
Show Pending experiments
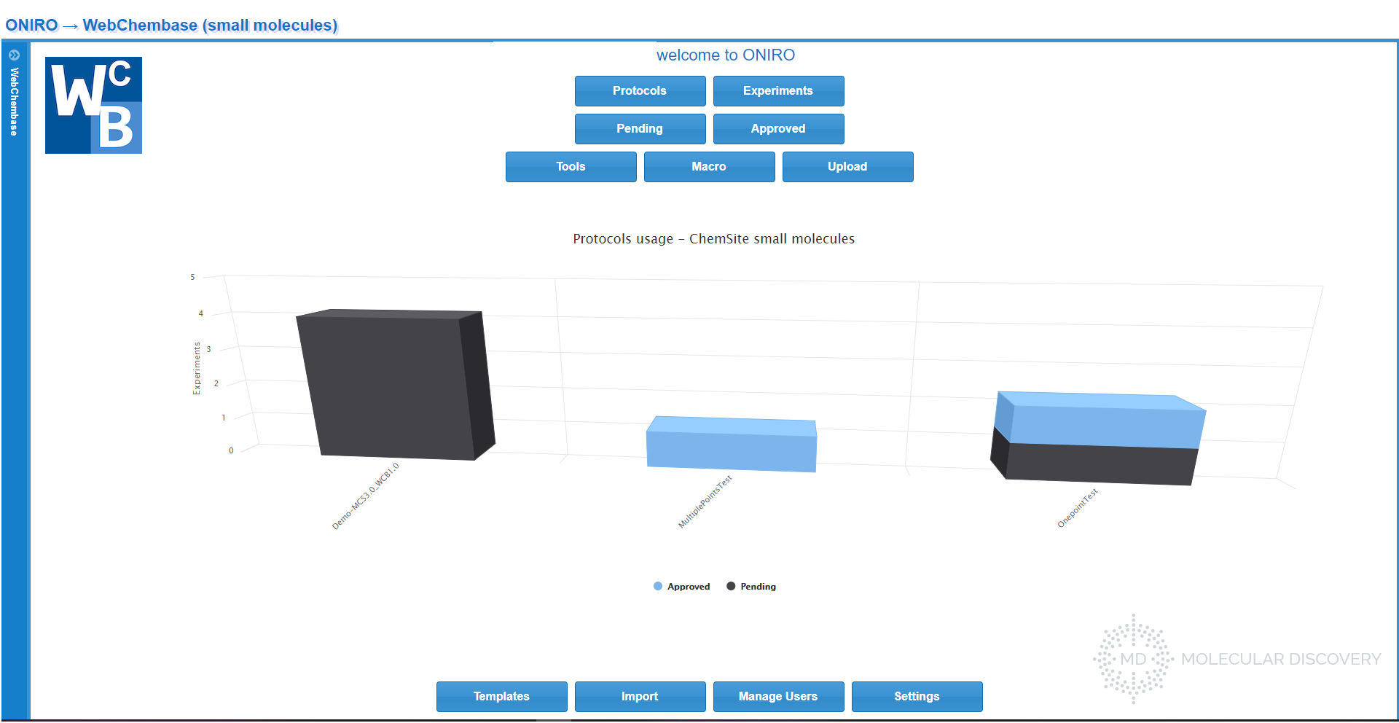[640, 129]
